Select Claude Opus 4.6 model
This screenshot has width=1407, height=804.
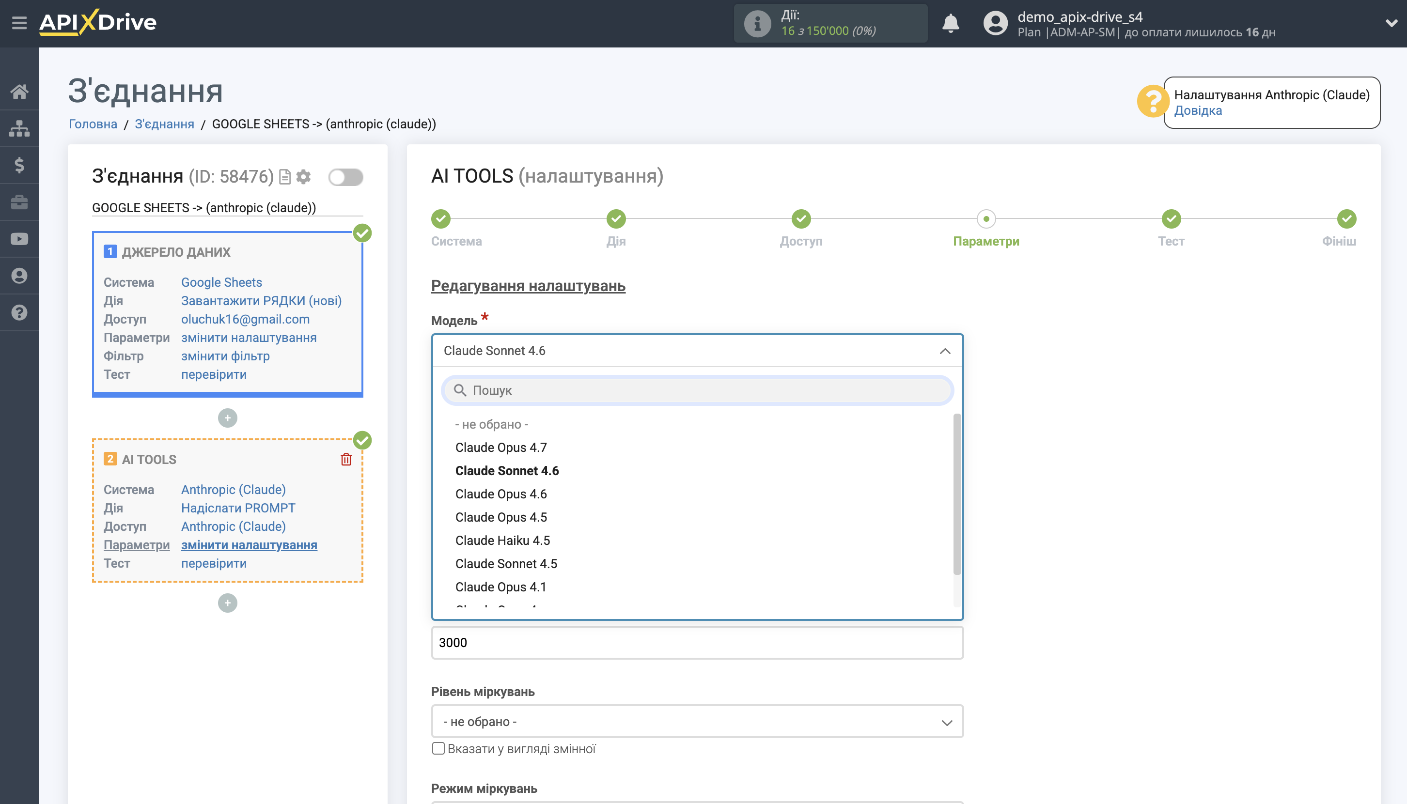[501, 494]
